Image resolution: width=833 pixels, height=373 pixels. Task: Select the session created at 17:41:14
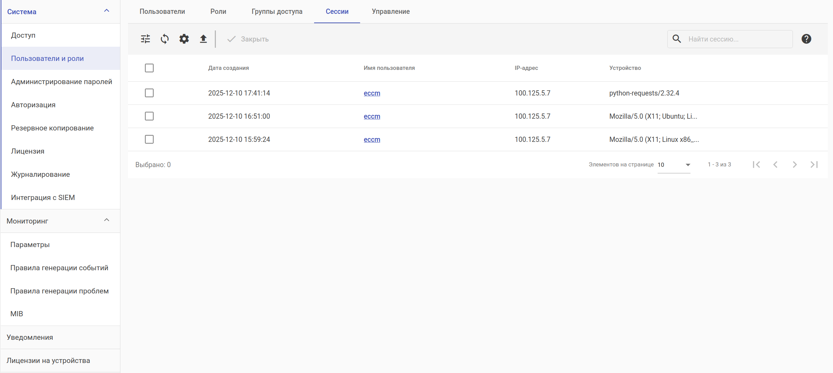click(x=149, y=93)
